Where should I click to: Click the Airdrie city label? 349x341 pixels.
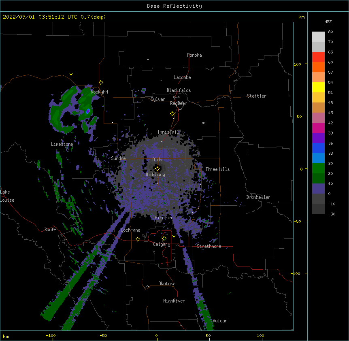[163, 217]
